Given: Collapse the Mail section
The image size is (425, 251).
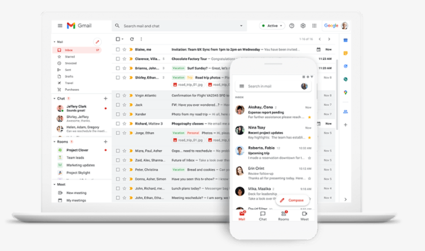Looking at the screenshot, I should (55, 42).
